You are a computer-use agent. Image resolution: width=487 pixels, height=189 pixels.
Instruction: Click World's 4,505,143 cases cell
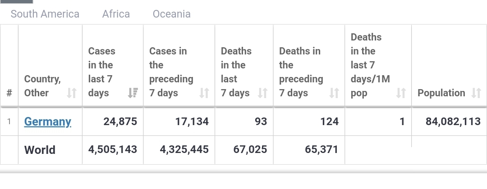click(x=113, y=149)
